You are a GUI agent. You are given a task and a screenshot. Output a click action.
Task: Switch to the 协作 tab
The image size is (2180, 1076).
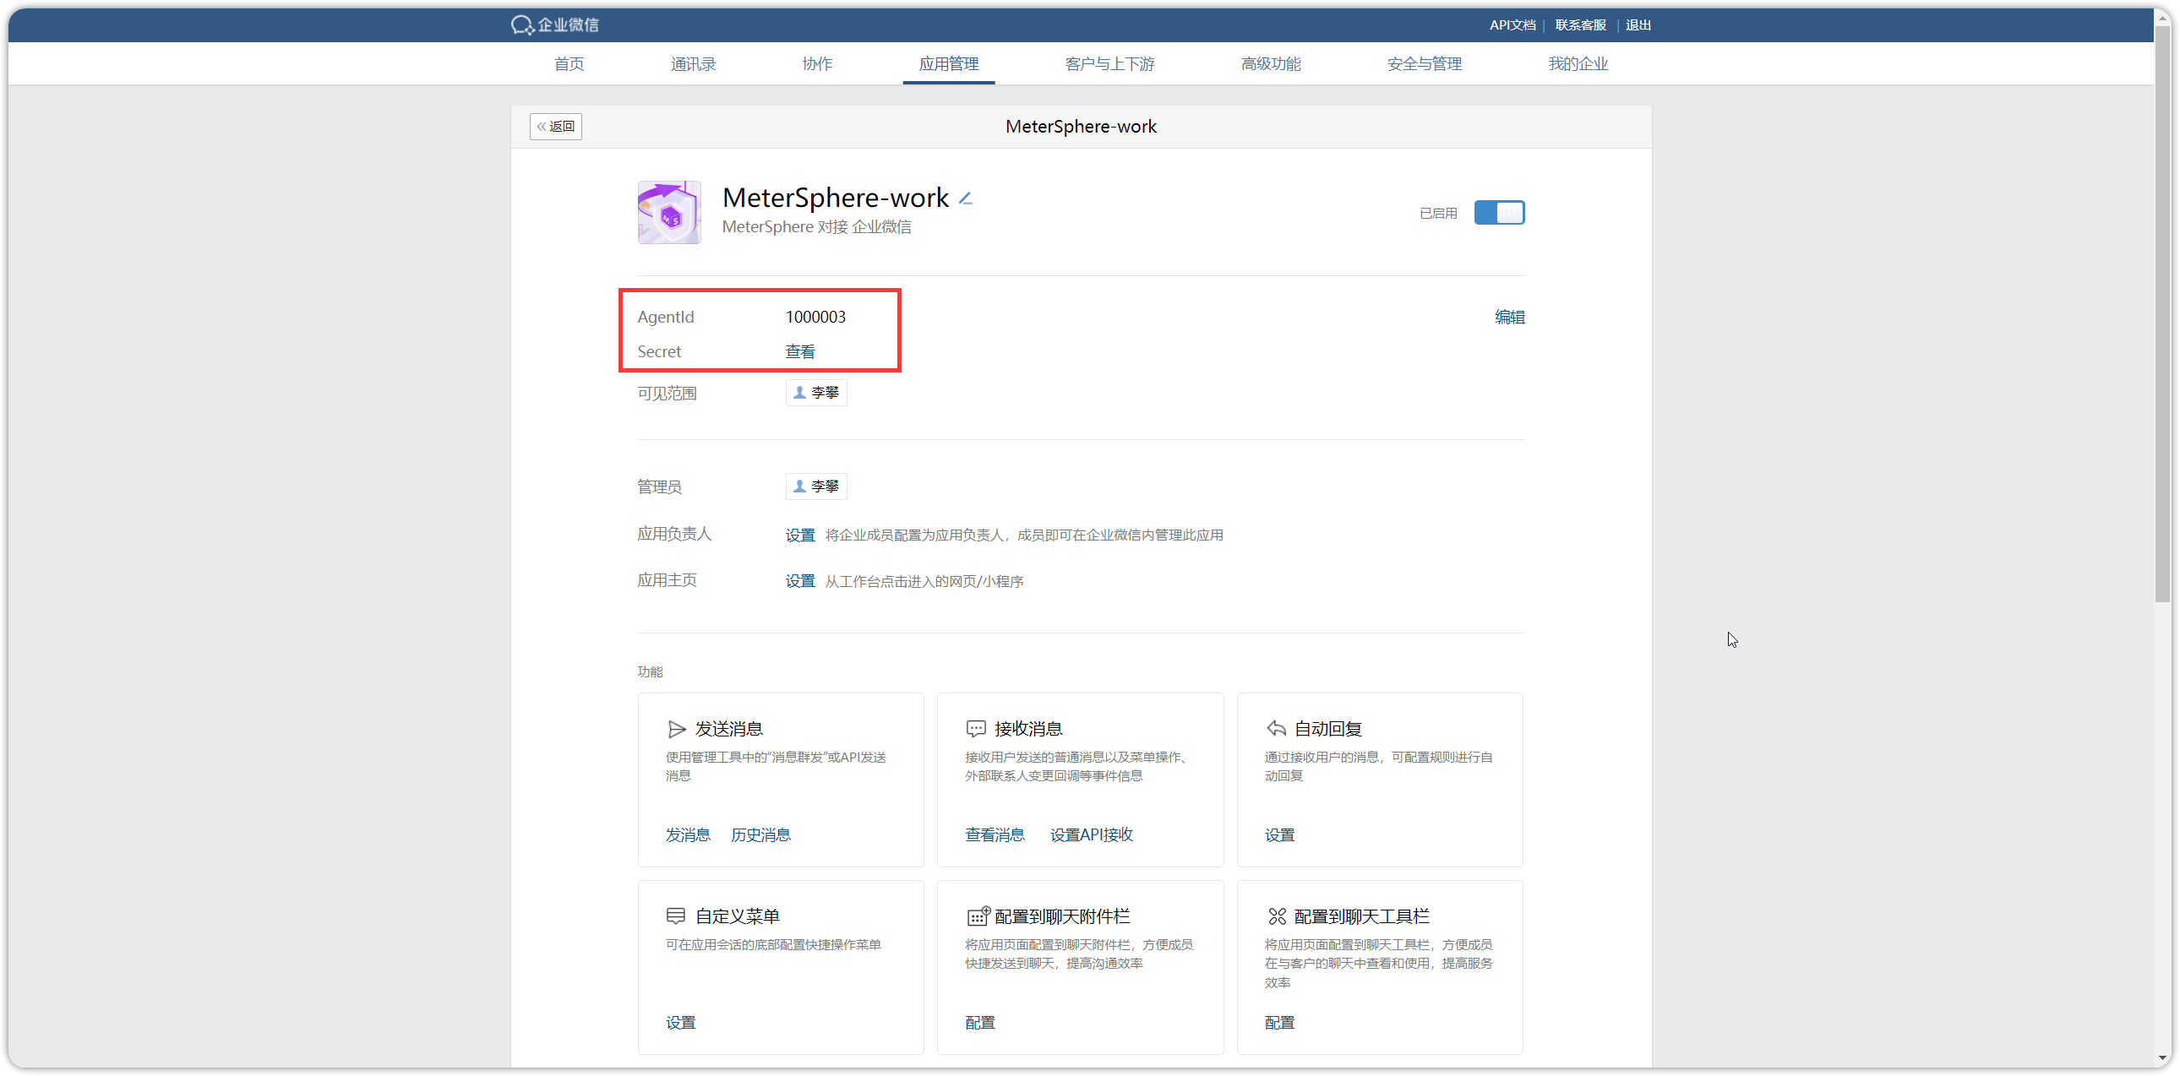point(818,63)
